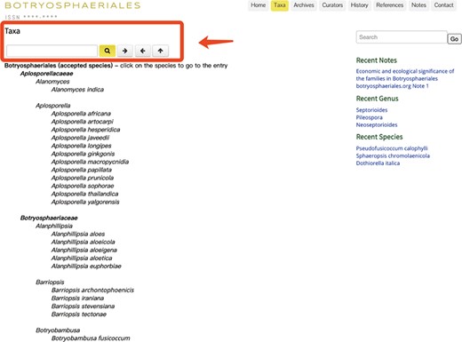Image resolution: width=462 pixels, height=342 pixels.
Task: Open species Aplosporella javeedii
Action: pyautogui.click(x=80, y=138)
